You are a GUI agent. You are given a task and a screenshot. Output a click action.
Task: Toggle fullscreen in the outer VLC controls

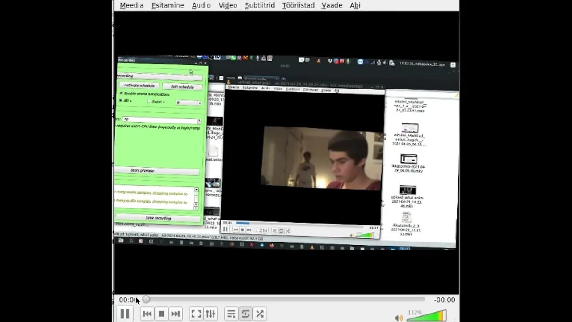(196, 314)
